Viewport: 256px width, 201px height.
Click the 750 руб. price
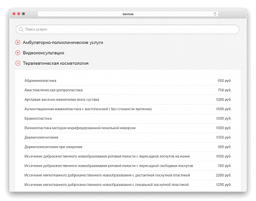tap(225, 90)
